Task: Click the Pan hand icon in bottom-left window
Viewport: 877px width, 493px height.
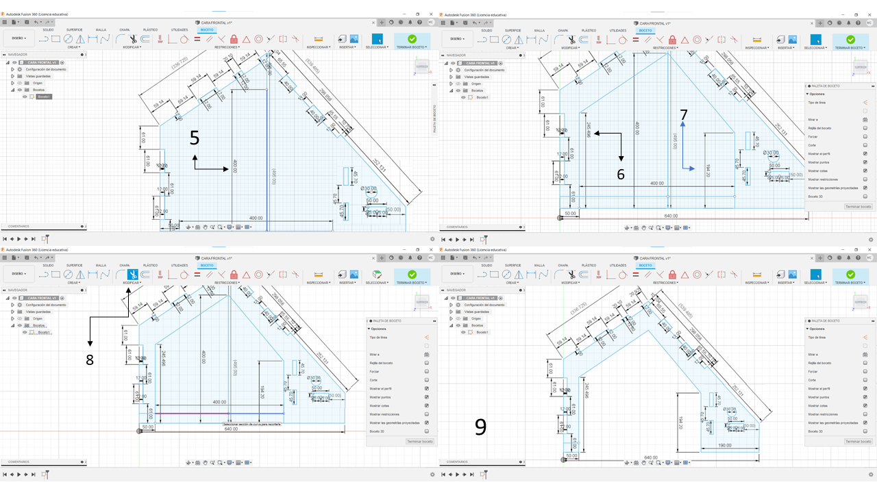Action: 205,463
